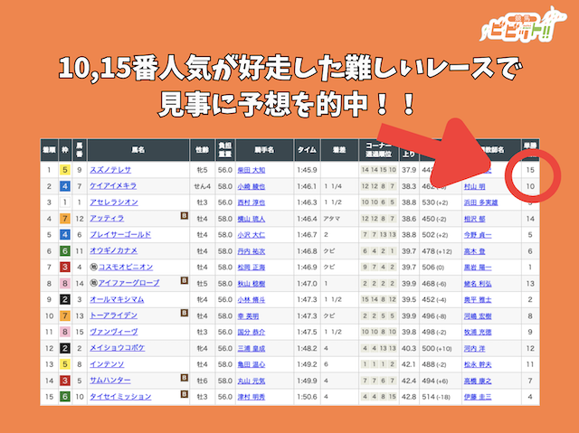Click the orange frame 7 badge in アッティラ row
The height and width of the screenshot is (433, 579).
click(65, 219)
